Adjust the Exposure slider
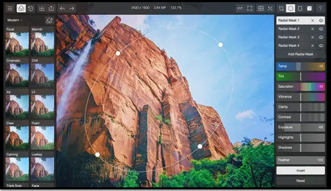This screenshot has width=331, height=191. [301, 128]
